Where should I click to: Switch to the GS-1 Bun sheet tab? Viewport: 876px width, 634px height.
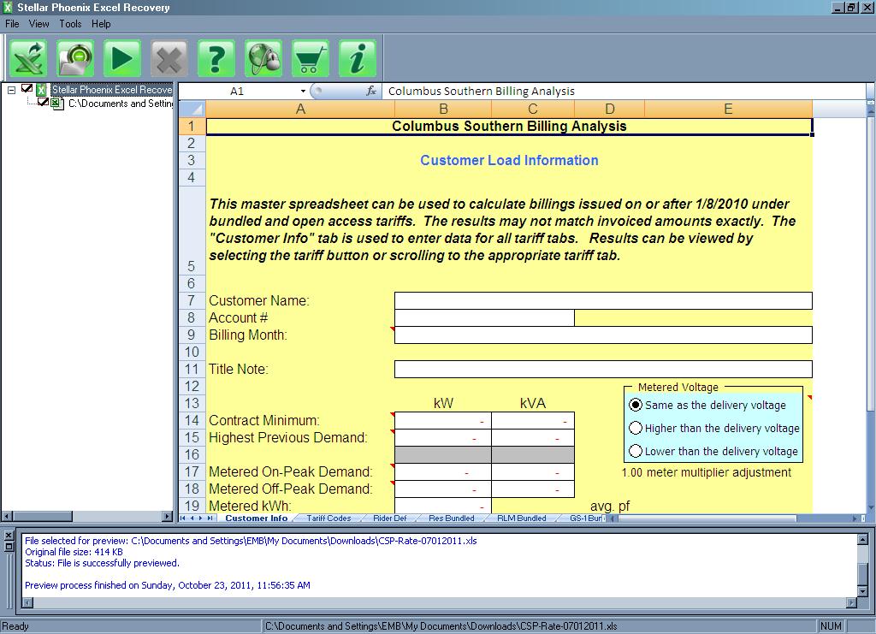coord(585,518)
